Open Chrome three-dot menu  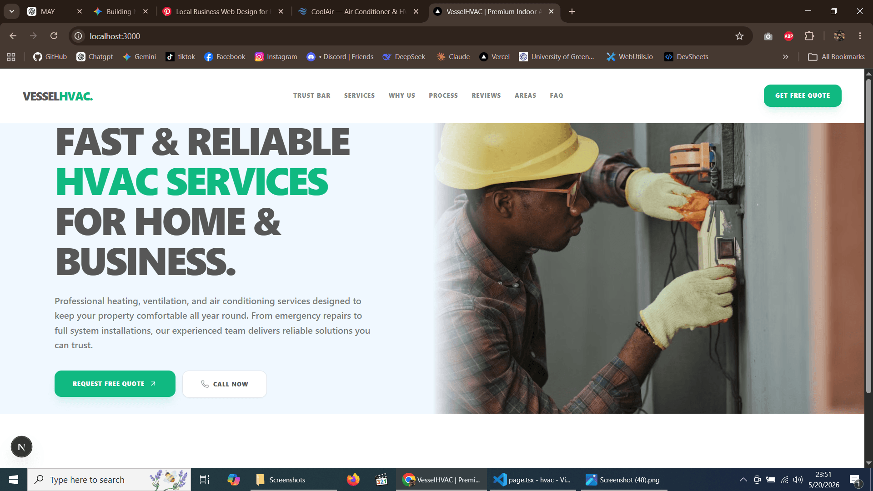click(860, 36)
